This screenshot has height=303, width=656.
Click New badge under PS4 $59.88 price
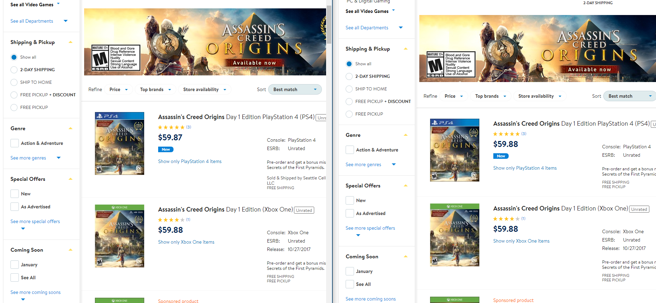point(501,156)
